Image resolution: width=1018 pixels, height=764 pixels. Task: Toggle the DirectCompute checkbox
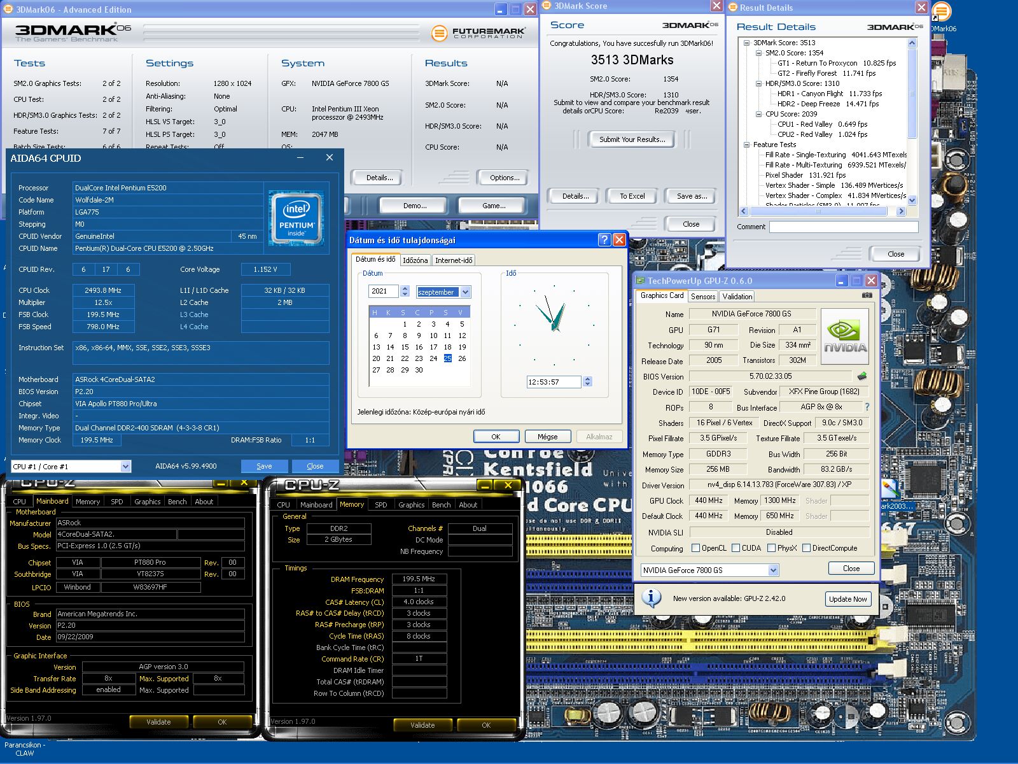pos(806,548)
